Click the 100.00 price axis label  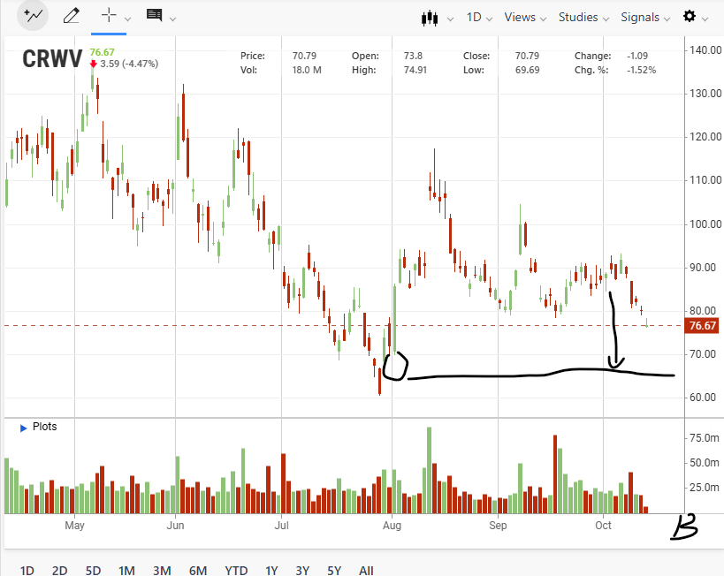705,224
